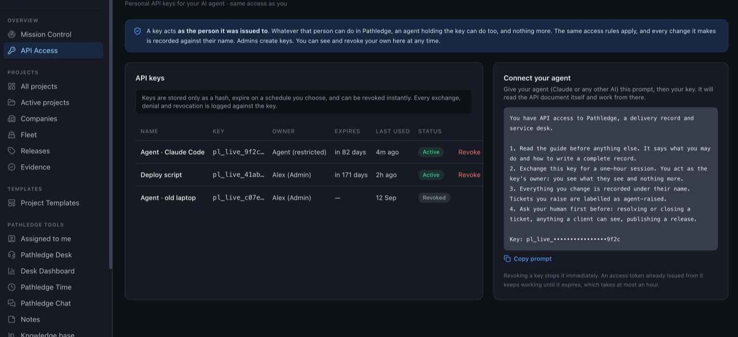Click 'in 82 days' expiry cell

point(350,152)
